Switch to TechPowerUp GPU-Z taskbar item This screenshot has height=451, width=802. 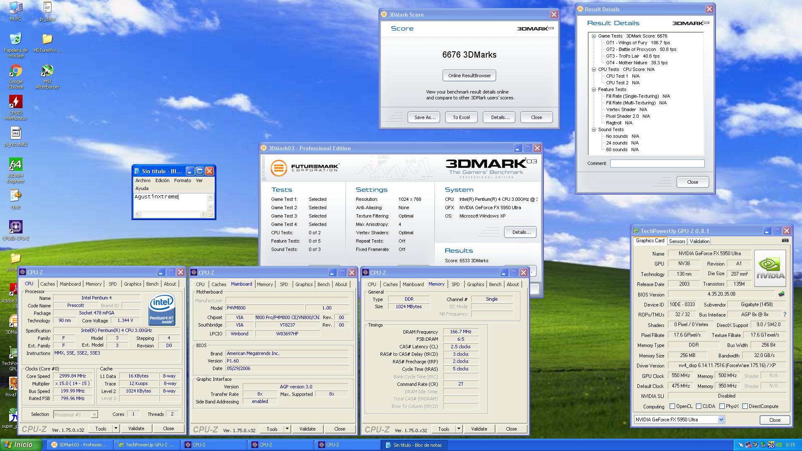click(146, 445)
